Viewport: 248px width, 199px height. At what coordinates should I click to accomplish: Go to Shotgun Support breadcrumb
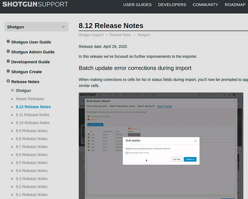coord(91,35)
